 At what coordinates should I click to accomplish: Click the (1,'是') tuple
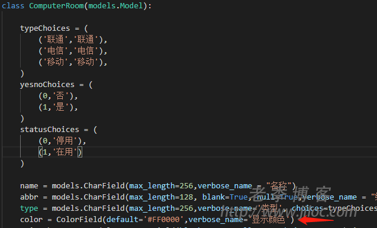pos(58,107)
